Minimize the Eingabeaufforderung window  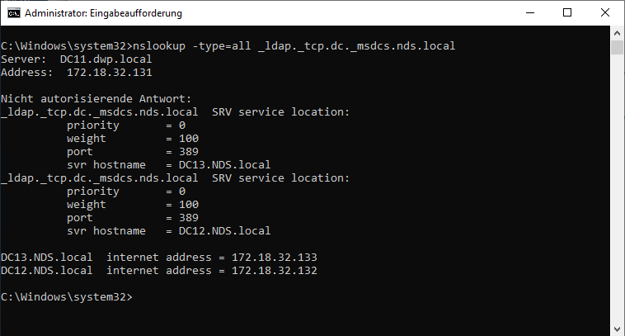pyautogui.click(x=530, y=13)
